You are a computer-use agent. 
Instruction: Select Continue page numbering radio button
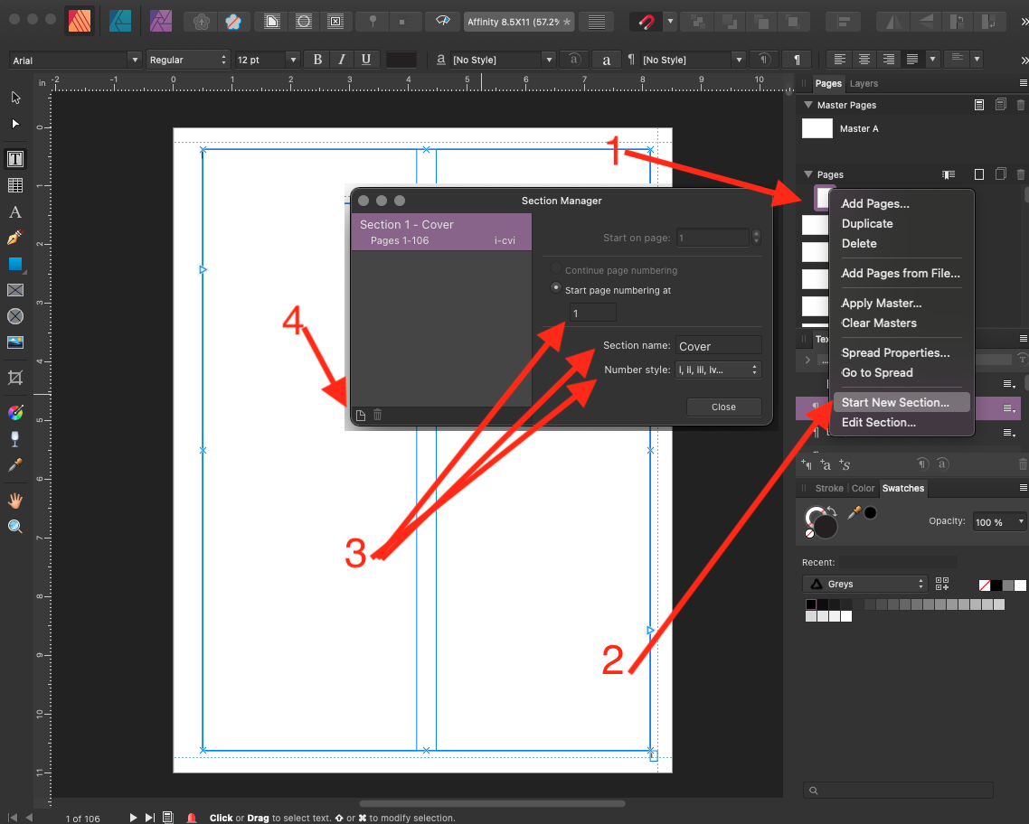(x=556, y=268)
